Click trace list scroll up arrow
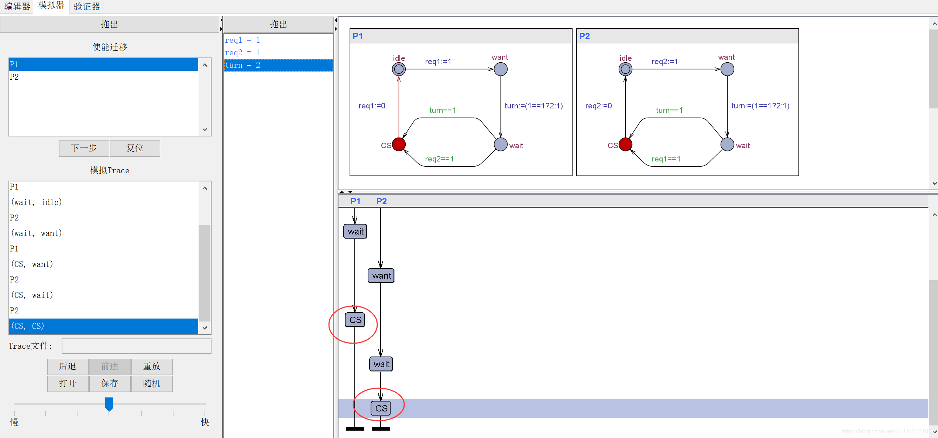 [x=205, y=188]
